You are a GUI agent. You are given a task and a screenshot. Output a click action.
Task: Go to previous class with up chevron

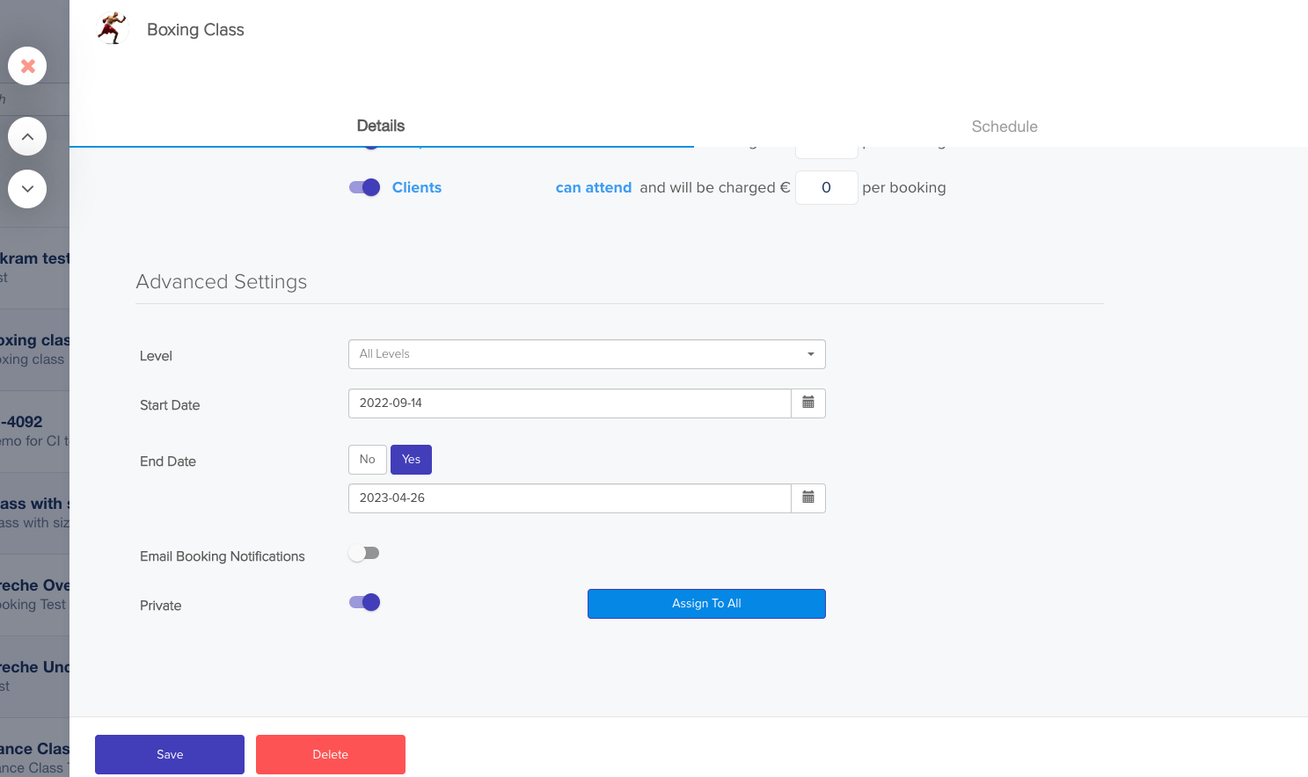pos(27,136)
